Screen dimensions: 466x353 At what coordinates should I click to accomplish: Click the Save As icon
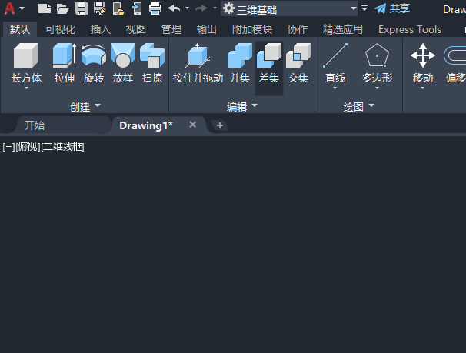click(100, 8)
